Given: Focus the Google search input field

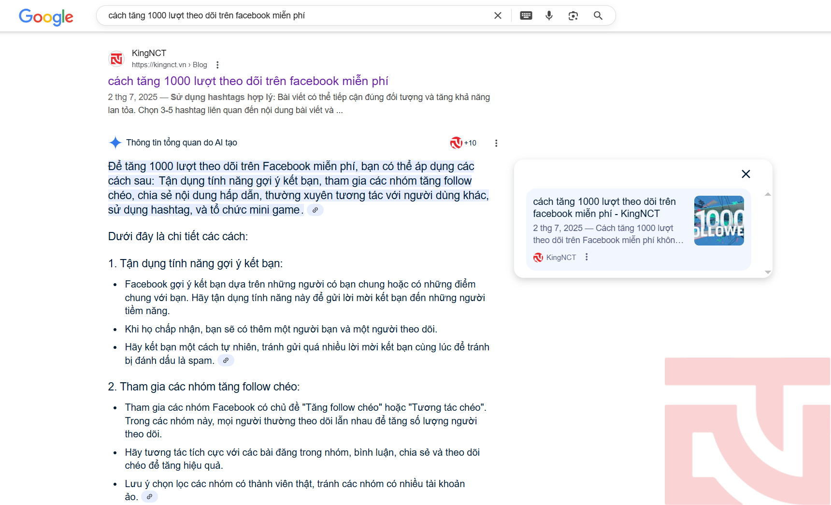Looking at the screenshot, I should (295, 15).
